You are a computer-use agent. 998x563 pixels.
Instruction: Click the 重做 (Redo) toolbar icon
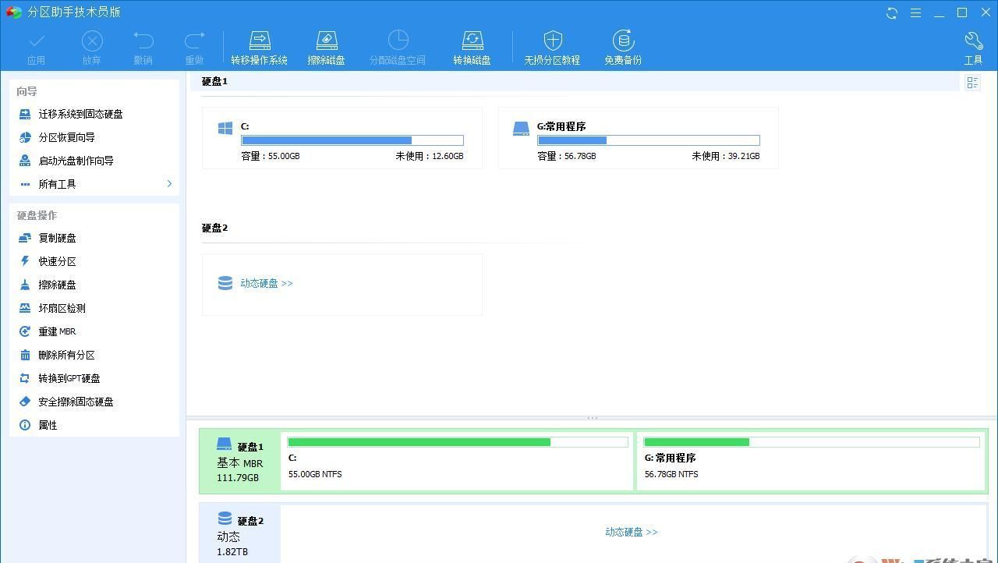point(194,41)
